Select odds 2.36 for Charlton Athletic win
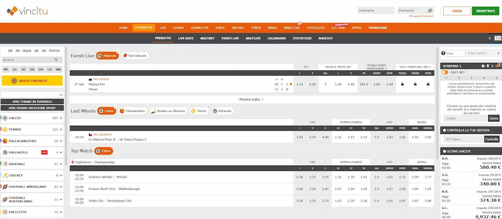 pos(300,177)
